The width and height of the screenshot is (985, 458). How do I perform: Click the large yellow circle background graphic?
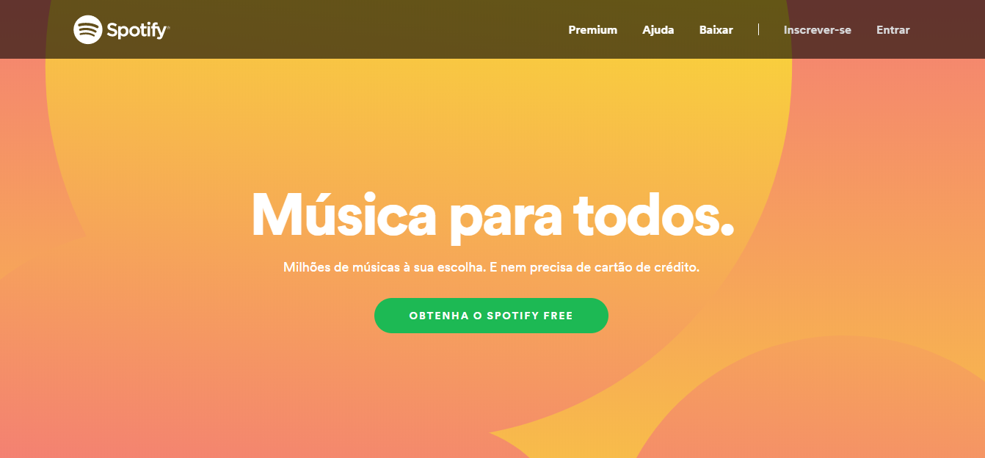coord(418,132)
